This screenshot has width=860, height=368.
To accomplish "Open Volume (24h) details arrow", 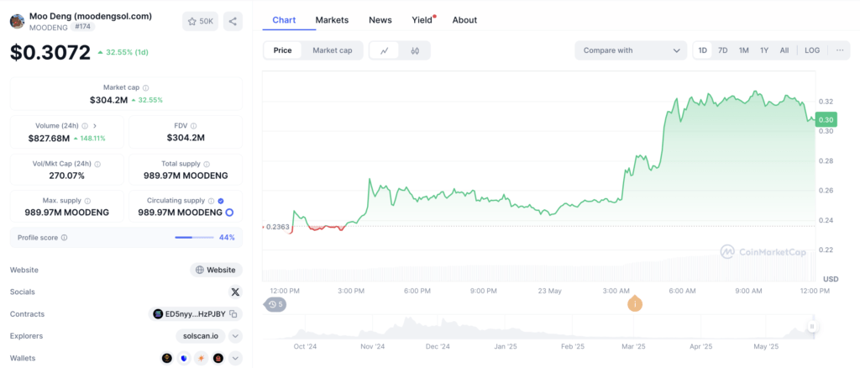I will pyautogui.click(x=95, y=125).
